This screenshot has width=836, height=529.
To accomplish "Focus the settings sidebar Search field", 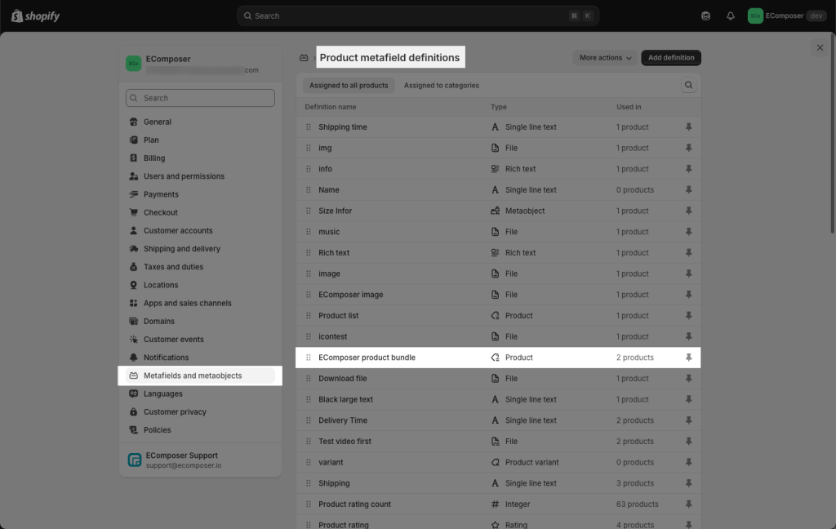I will [200, 98].
